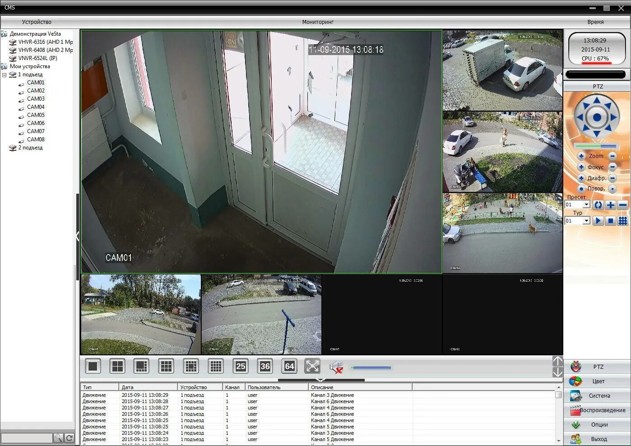This screenshot has height=446, width=631.
Task: Click the go-to-preset refresh arrows button
Action: (x=598, y=204)
